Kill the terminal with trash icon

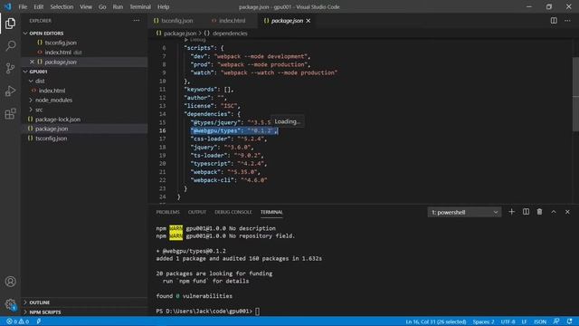(539, 212)
